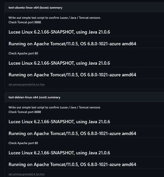Click the first Lucee Linux 6.2.1.66-SNAPSHOT heading in ubuntu summary
This screenshot has width=164, height=177.
tap(59, 32)
